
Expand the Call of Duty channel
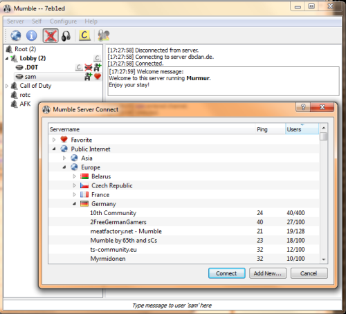tap(7, 86)
